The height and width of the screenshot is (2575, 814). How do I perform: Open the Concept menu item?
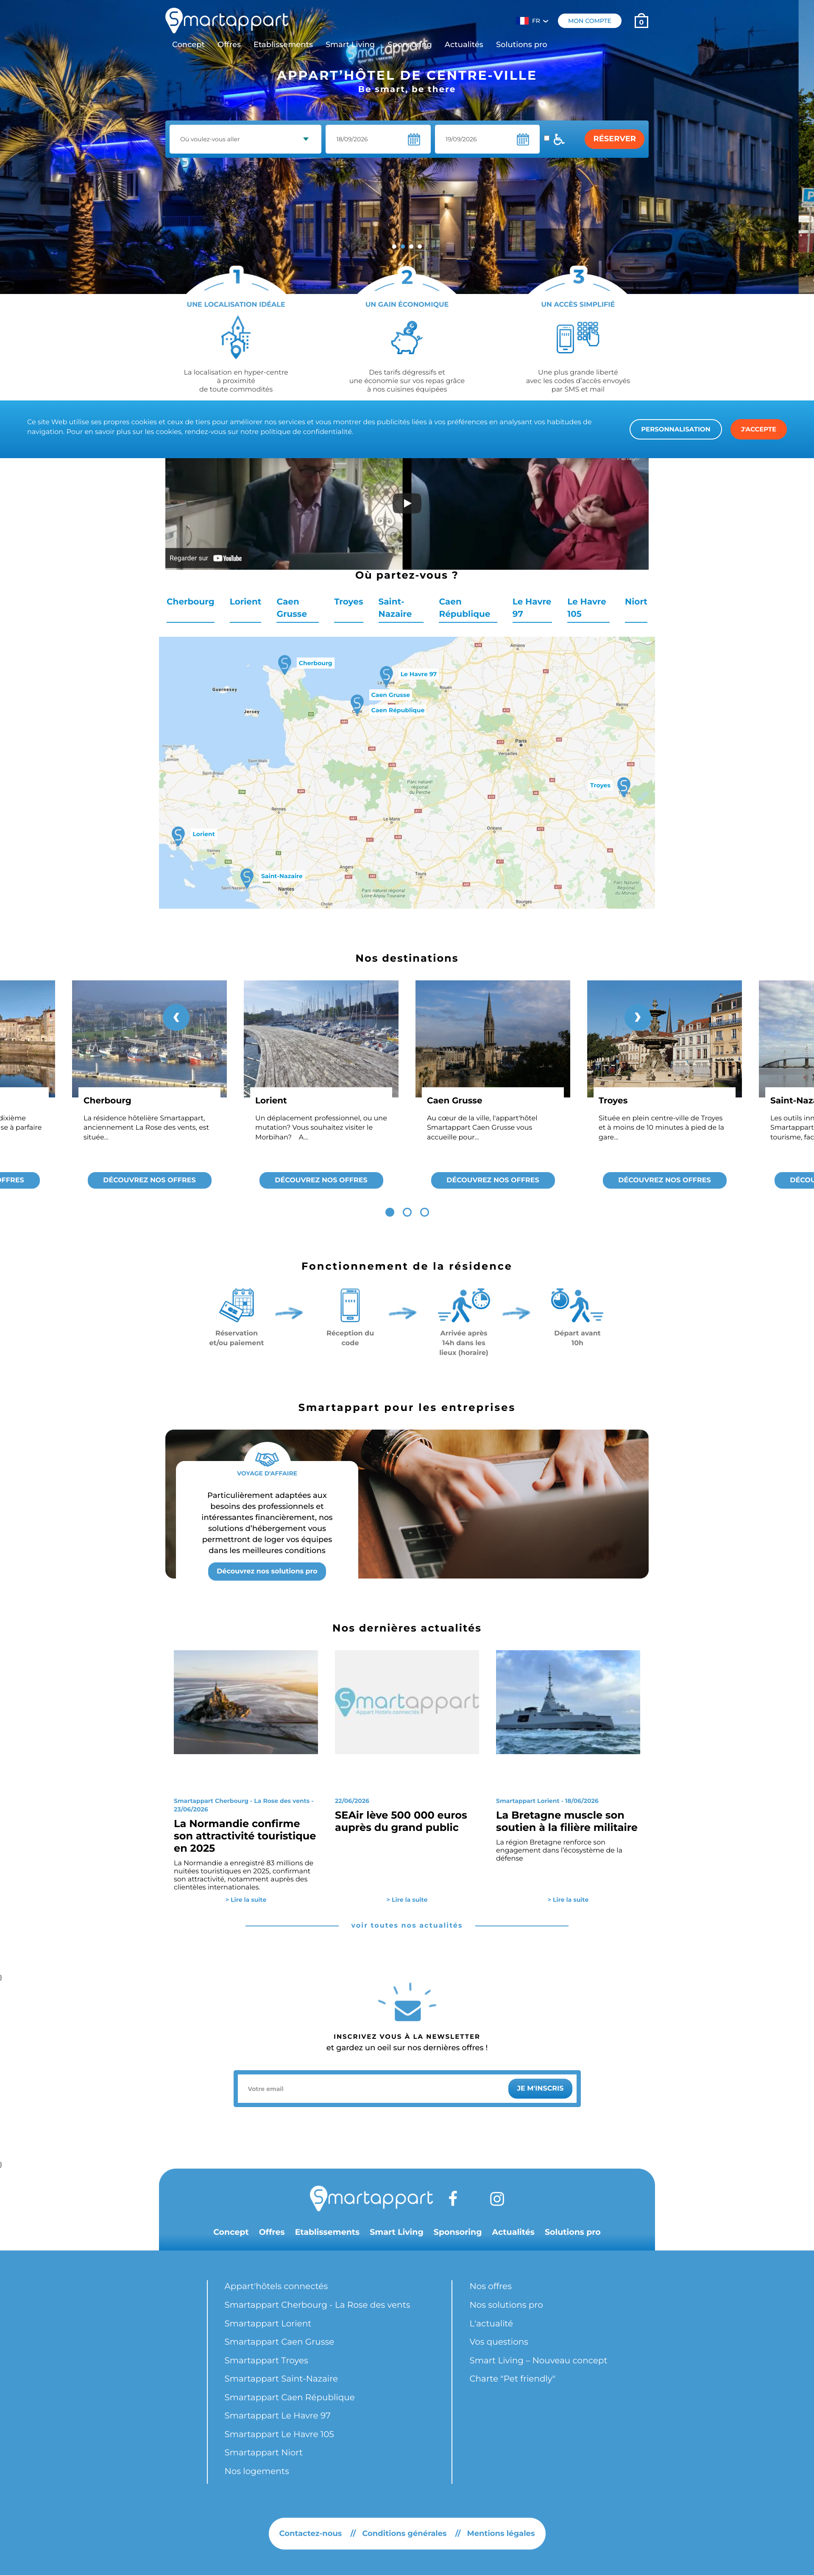[x=188, y=44]
